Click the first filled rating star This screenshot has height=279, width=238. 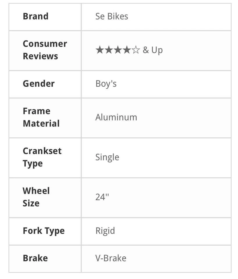pos(100,50)
